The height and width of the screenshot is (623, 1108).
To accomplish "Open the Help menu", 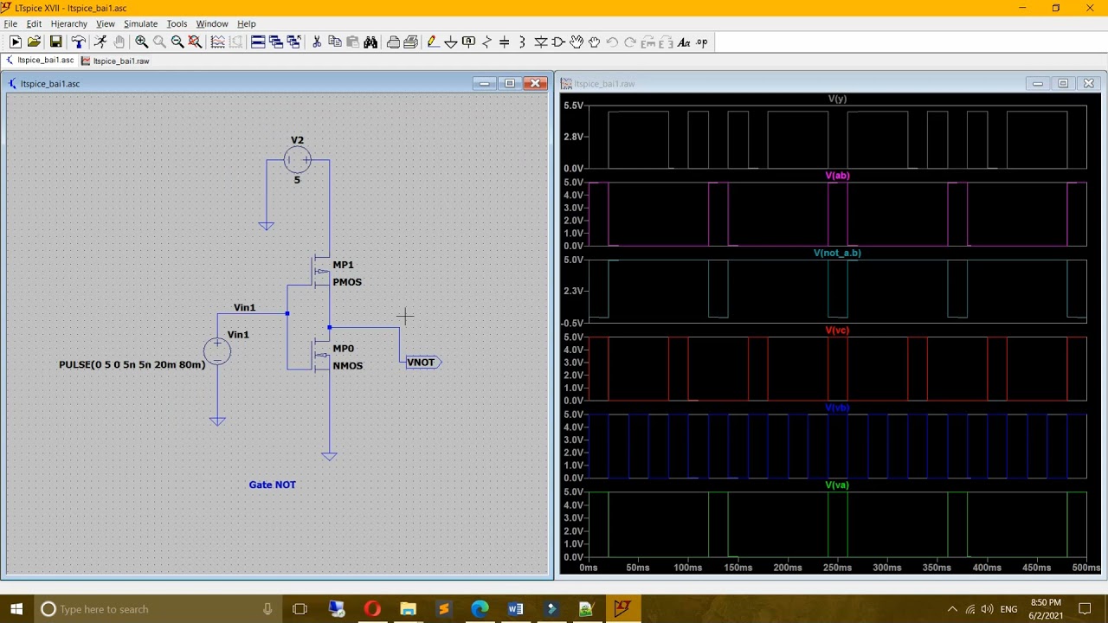I will point(247,24).
